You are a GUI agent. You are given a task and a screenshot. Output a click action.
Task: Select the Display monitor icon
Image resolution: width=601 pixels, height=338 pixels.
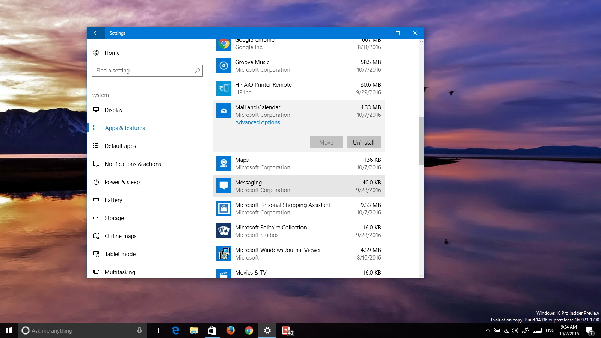[x=96, y=110]
